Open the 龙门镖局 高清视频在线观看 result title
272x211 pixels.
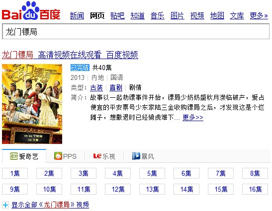tap(70, 55)
